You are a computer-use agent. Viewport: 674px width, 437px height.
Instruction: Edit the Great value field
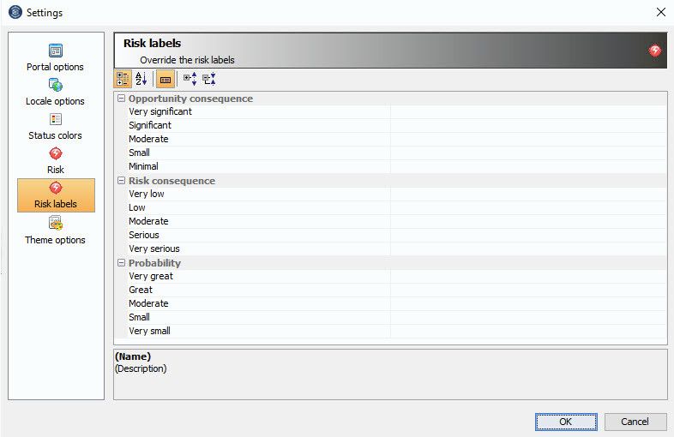pyautogui.click(x=529, y=290)
